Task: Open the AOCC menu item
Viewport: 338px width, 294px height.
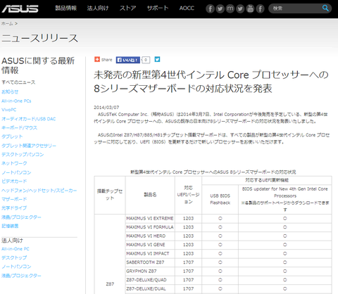Action: 187,8
